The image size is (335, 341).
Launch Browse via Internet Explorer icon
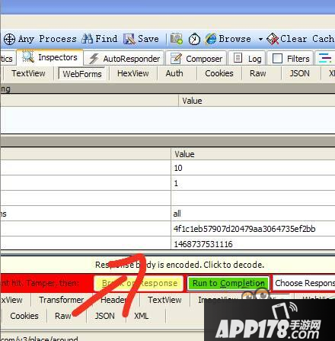tap(211, 39)
